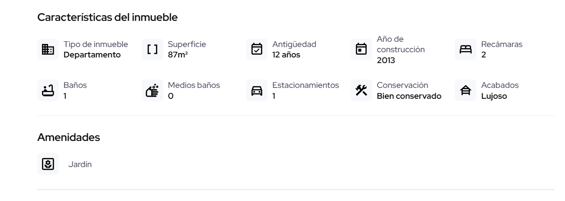
Task: Click the calendar-check icon beside Antigüedad
Action: pos(257,50)
